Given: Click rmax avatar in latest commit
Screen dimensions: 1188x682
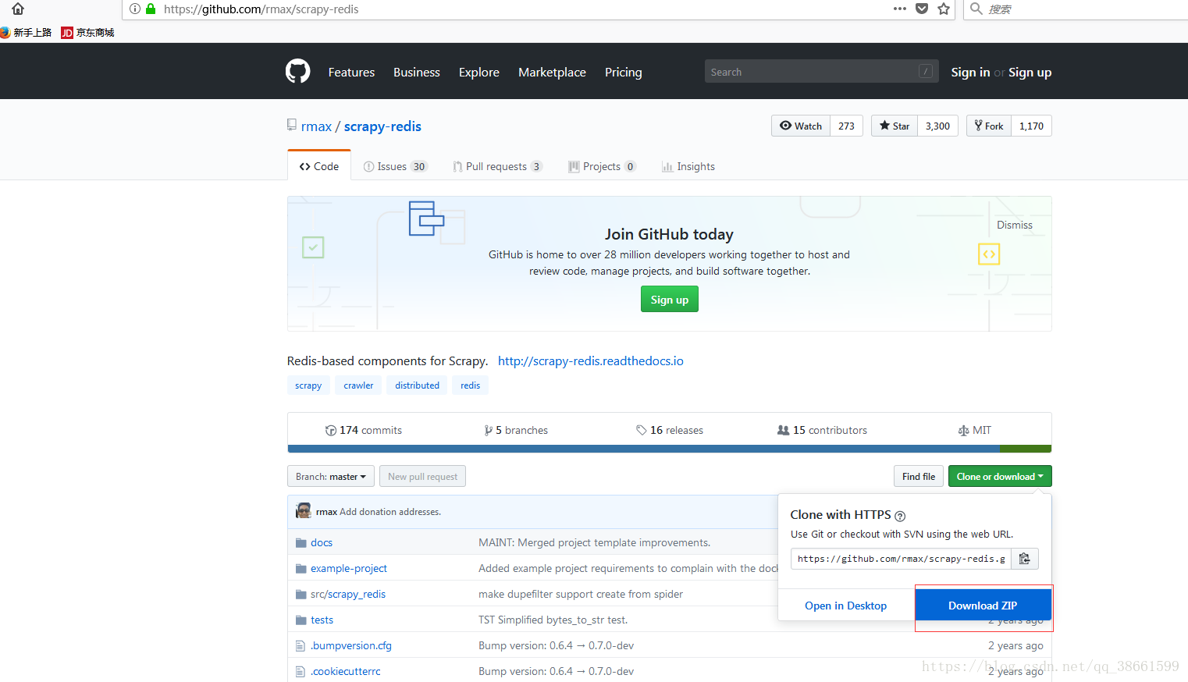Looking at the screenshot, I should [x=304, y=511].
